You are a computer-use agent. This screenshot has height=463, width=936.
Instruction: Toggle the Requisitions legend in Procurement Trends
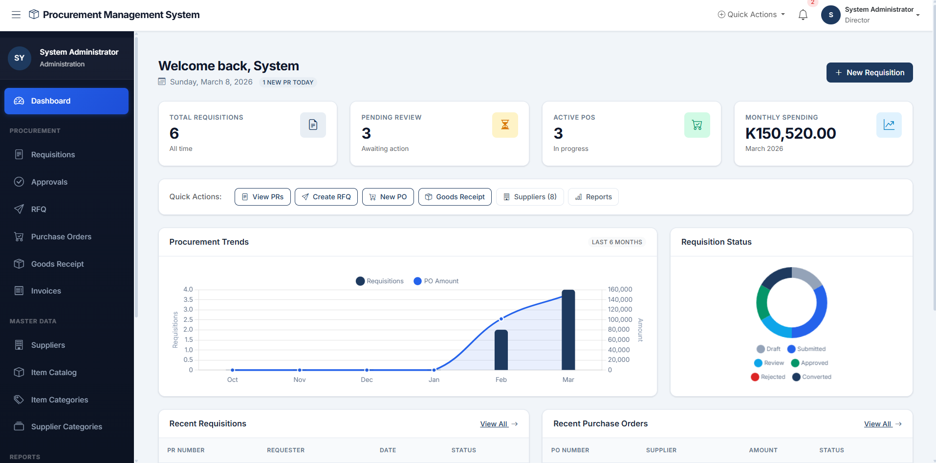click(x=379, y=281)
